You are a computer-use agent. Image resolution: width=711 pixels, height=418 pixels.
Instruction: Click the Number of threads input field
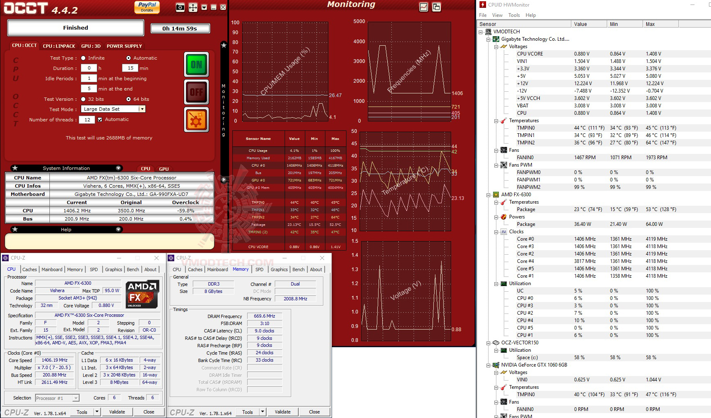click(87, 120)
